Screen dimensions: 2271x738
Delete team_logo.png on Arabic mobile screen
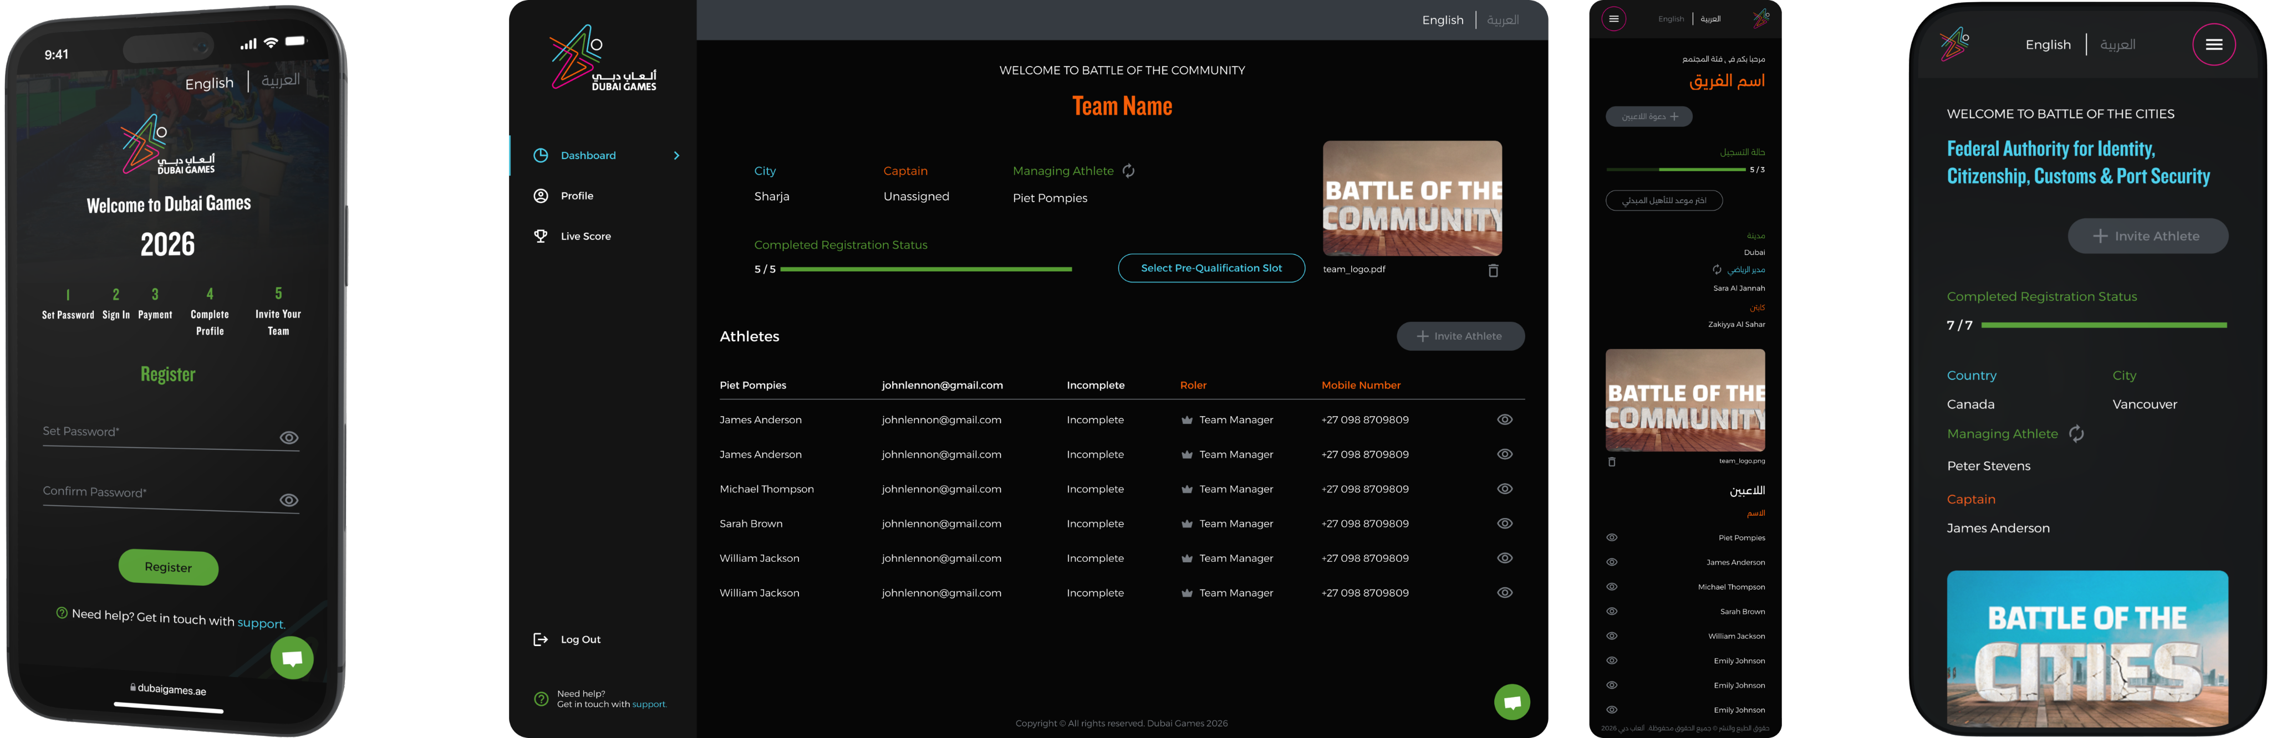tap(1612, 462)
